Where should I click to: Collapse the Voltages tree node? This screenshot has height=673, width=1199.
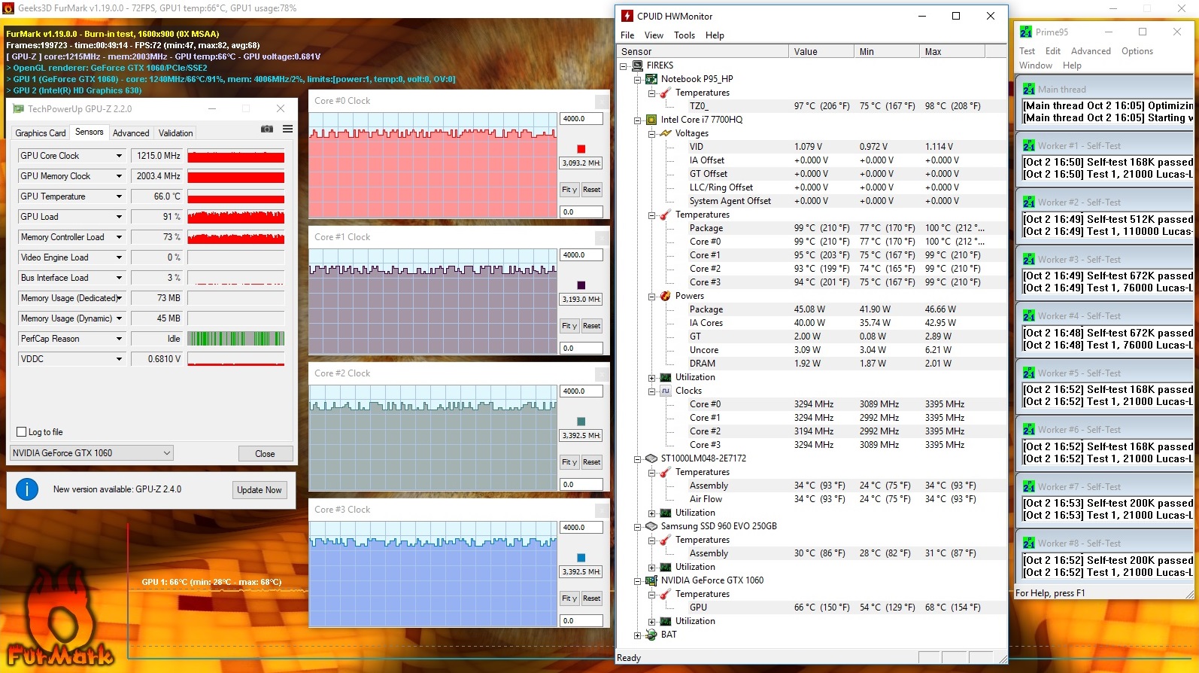pos(652,133)
